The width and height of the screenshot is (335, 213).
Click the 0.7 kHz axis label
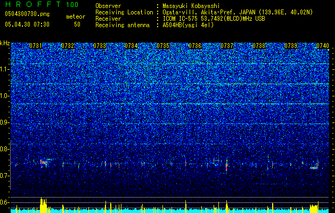pos(5,176)
